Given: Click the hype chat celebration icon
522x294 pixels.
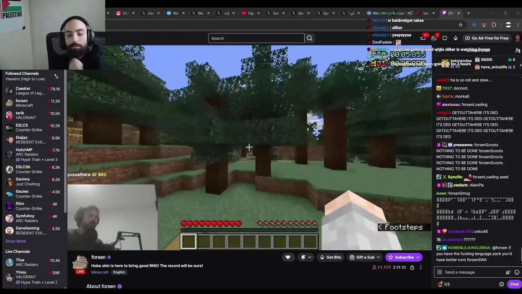Looking at the screenshot, I should (508, 272).
